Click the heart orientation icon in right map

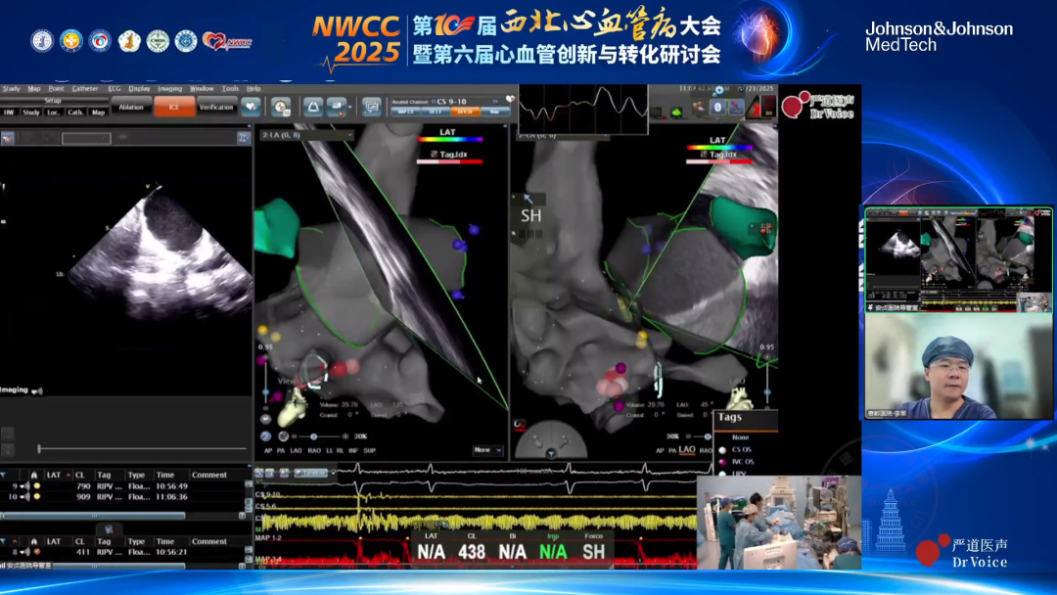coord(741,400)
